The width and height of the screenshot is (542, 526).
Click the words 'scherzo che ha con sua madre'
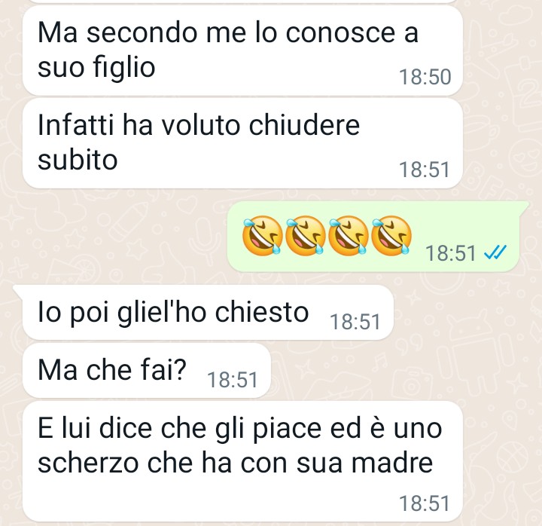[235, 463]
